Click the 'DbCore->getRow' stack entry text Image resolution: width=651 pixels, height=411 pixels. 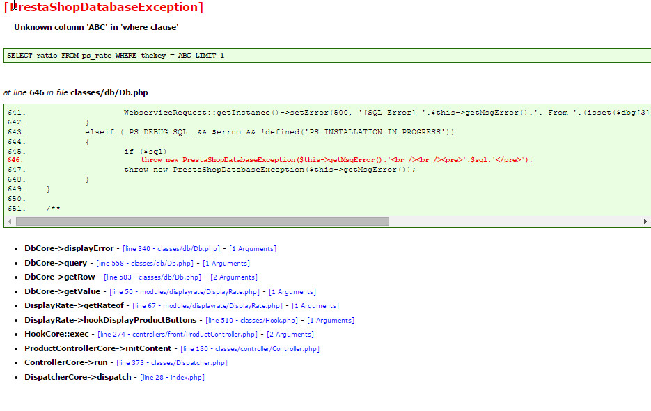coord(60,277)
